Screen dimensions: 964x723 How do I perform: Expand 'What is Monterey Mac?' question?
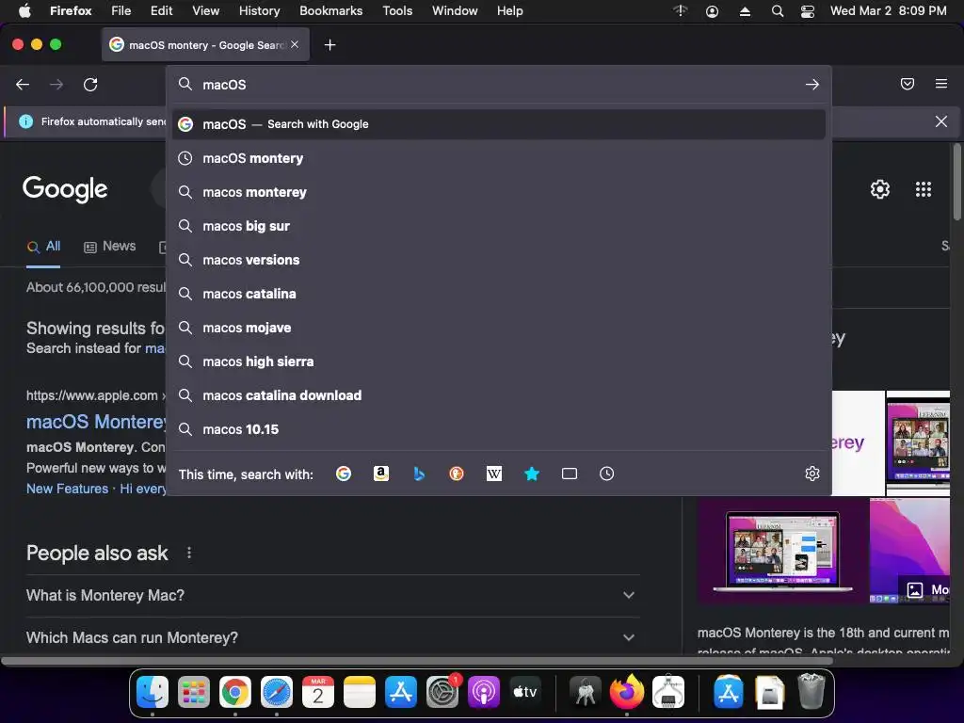point(332,595)
